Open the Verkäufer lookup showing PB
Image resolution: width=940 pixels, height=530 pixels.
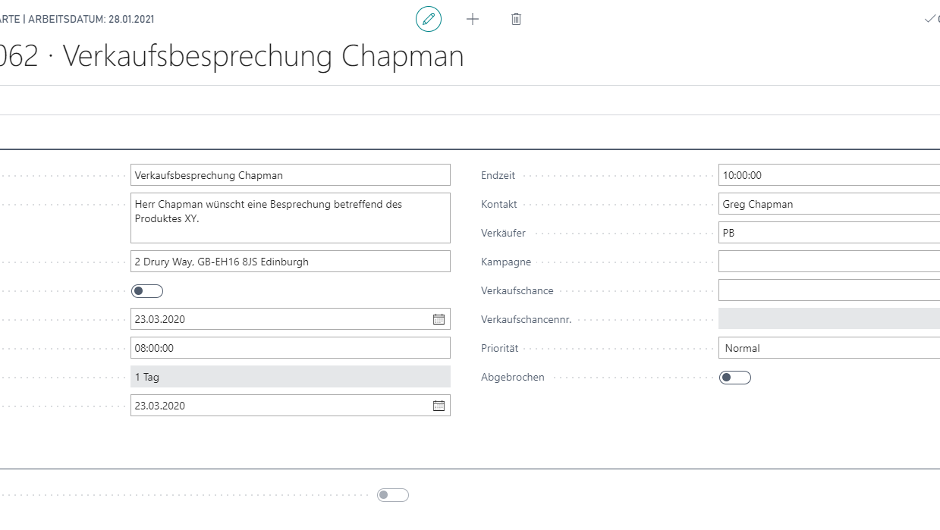(828, 233)
